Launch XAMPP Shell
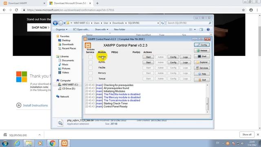Screen dimensions: 261x147 [x=202, y=56]
